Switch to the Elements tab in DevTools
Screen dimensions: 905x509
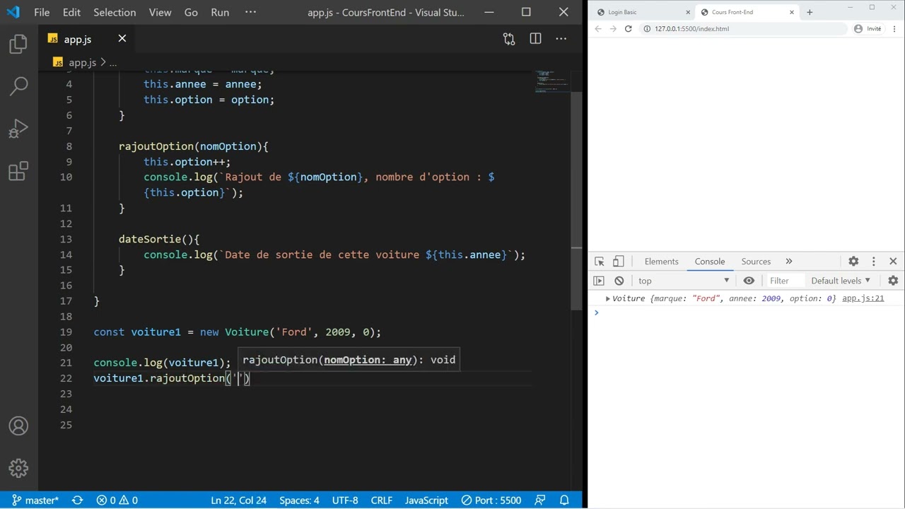662,262
